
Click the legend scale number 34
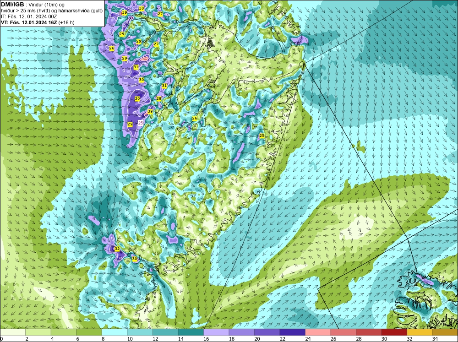pyautogui.click(x=435, y=339)
